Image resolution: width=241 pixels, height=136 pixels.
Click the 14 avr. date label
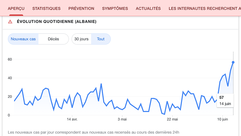(x=72, y=119)
